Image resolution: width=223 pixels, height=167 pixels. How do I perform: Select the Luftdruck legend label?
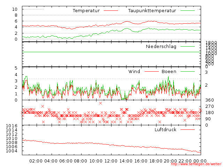click(166, 129)
